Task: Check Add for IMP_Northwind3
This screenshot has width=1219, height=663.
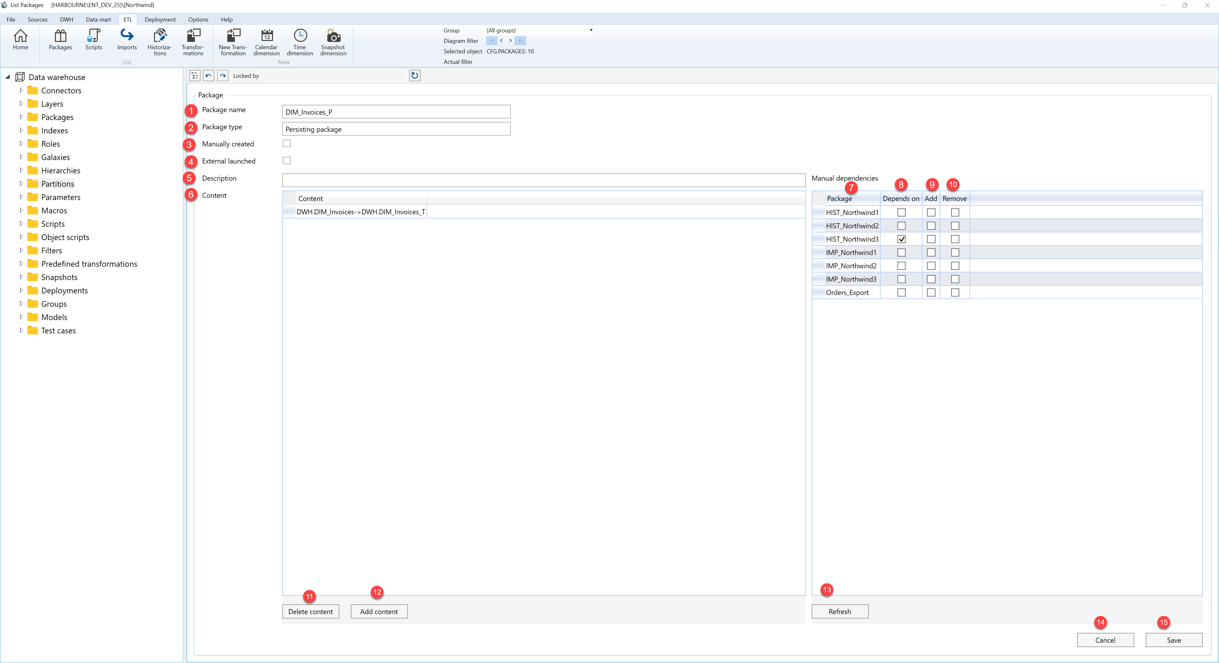Action: click(x=931, y=279)
